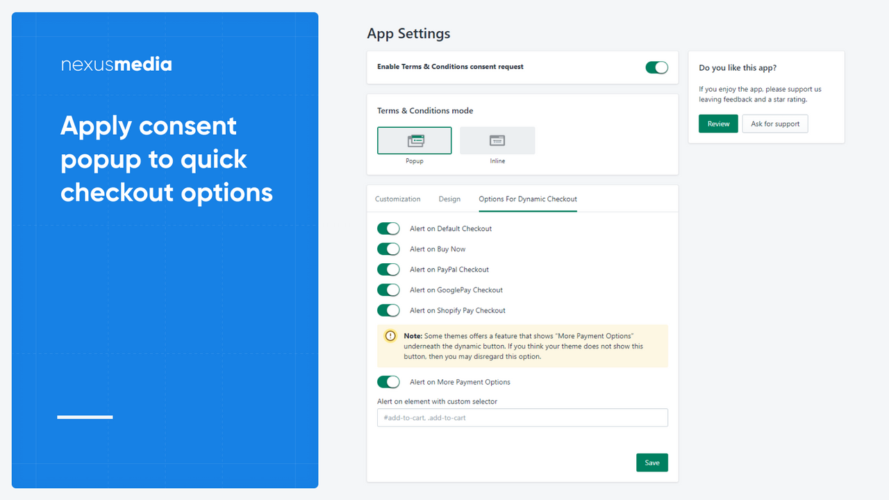Click the exclamation icon in the Note banner
The width and height of the screenshot is (889, 500).
point(390,335)
